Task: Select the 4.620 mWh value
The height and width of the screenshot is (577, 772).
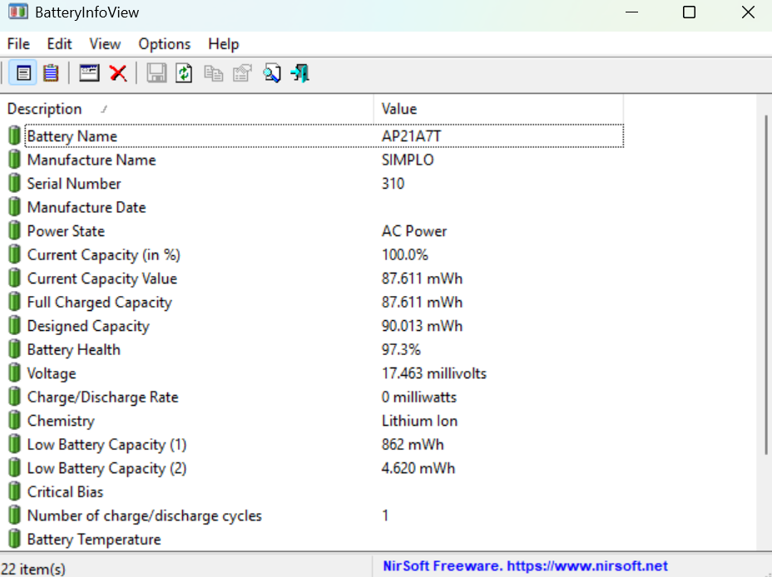Action: click(x=418, y=468)
